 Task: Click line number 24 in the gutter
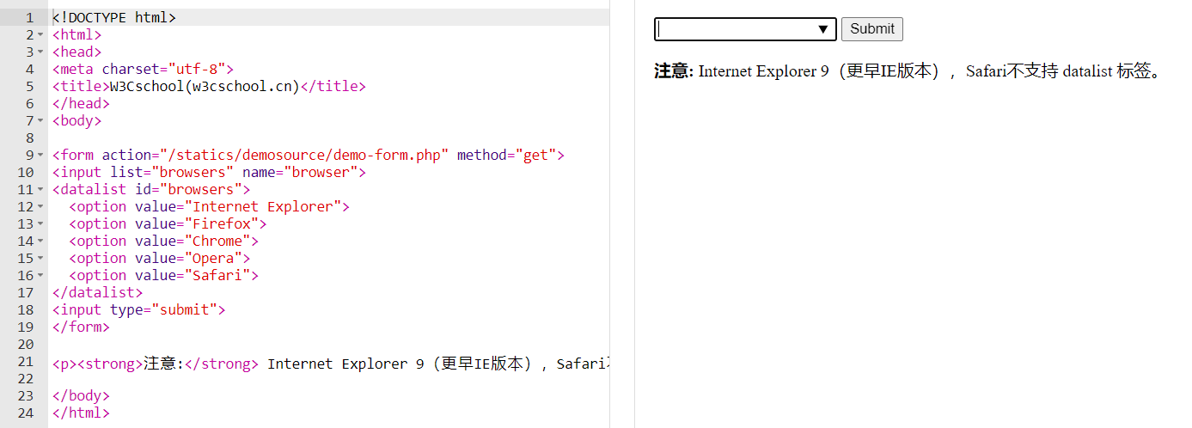25,413
